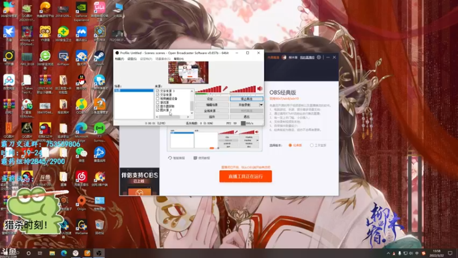Open the YY Voice desktop shortcut
458x258 pixels.
pyautogui.click(x=45, y=34)
